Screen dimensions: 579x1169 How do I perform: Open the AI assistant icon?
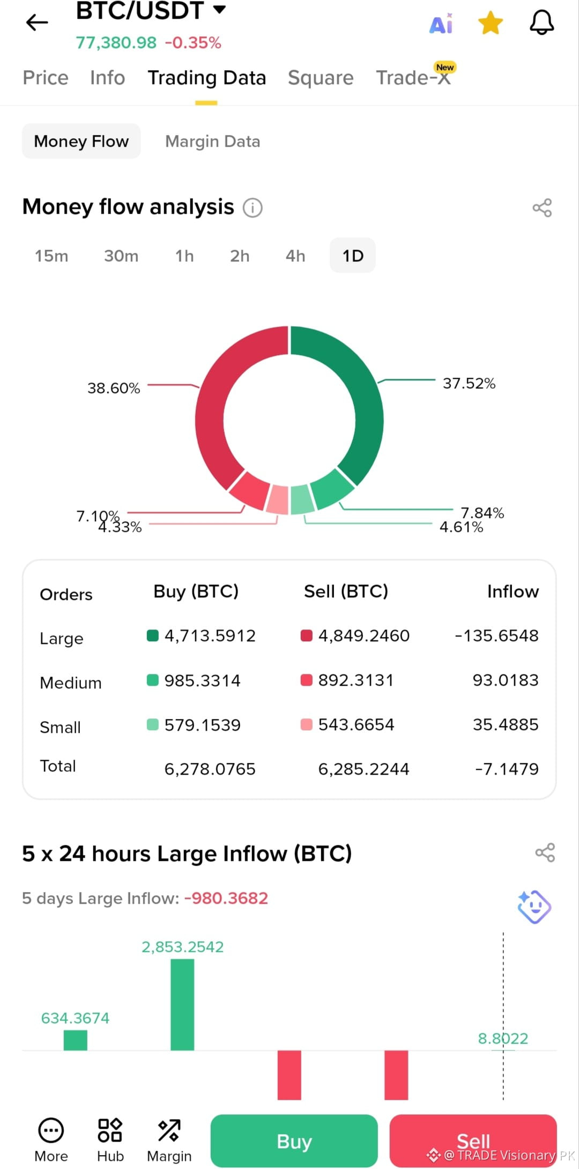tap(441, 24)
